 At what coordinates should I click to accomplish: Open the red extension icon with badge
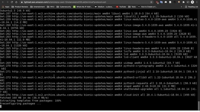click(x=157, y=2)
